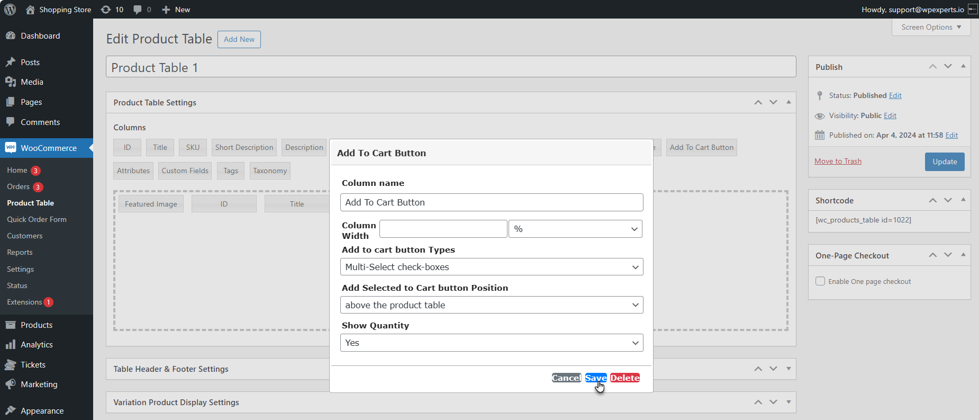Screen dimensions: 979x420
Task: Open WooCommerce Reports page
Action: point(20,253)
